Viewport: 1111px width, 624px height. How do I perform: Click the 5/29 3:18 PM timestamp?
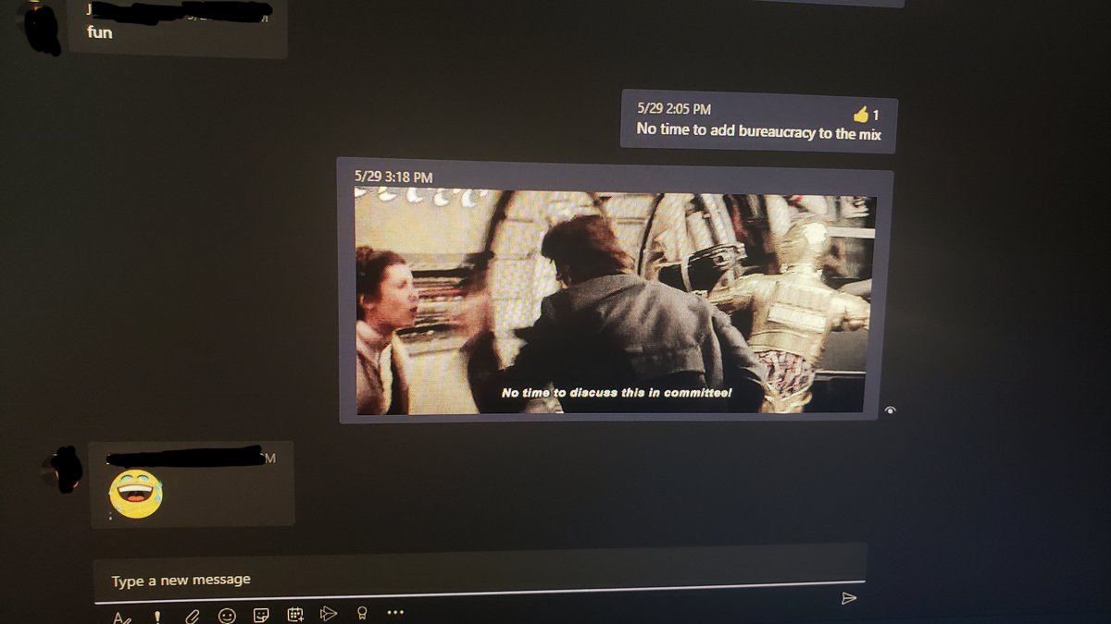(x=393, y=177)
